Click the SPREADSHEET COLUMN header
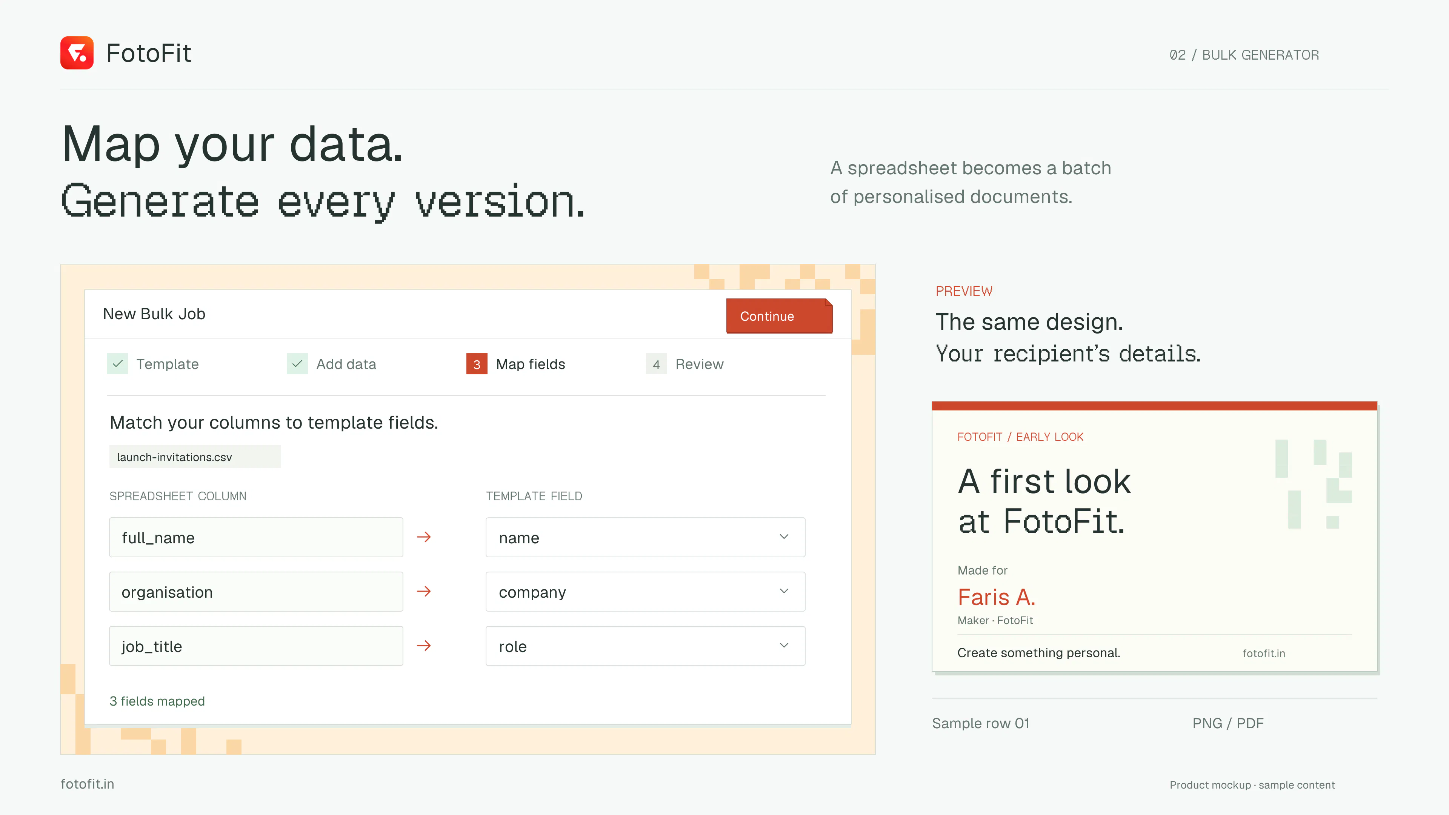Viewport: 1449px width, 815px height. click(178, 496)
